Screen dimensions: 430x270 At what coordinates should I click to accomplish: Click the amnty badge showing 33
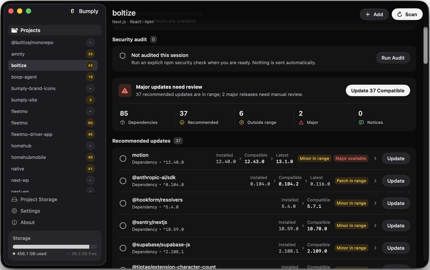coord(90,54)
